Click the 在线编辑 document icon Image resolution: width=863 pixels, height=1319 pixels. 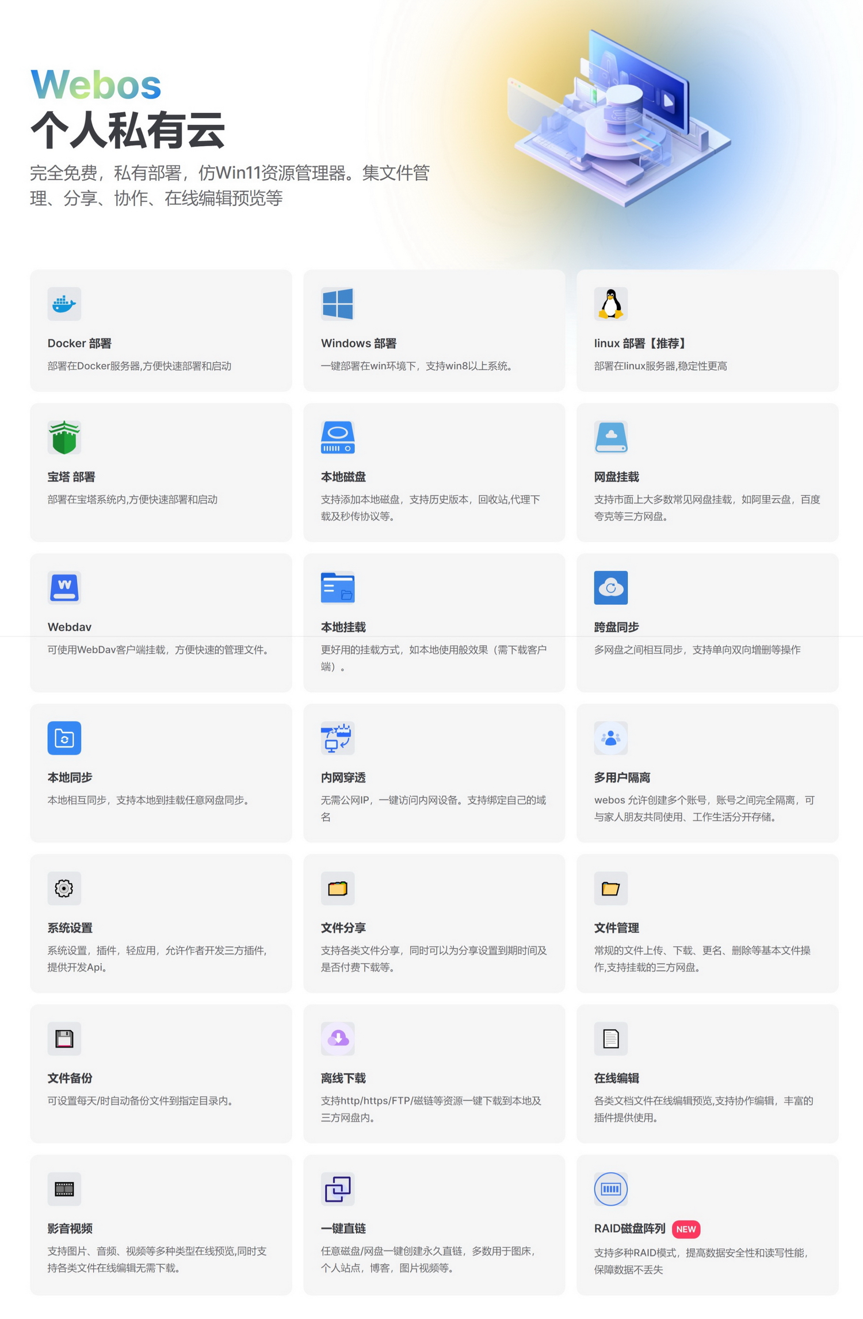[610, 1039]
